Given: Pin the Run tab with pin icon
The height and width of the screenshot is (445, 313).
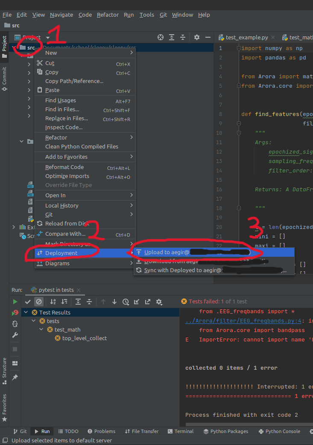Looking at the screenshot, I should tap(15, 377).
